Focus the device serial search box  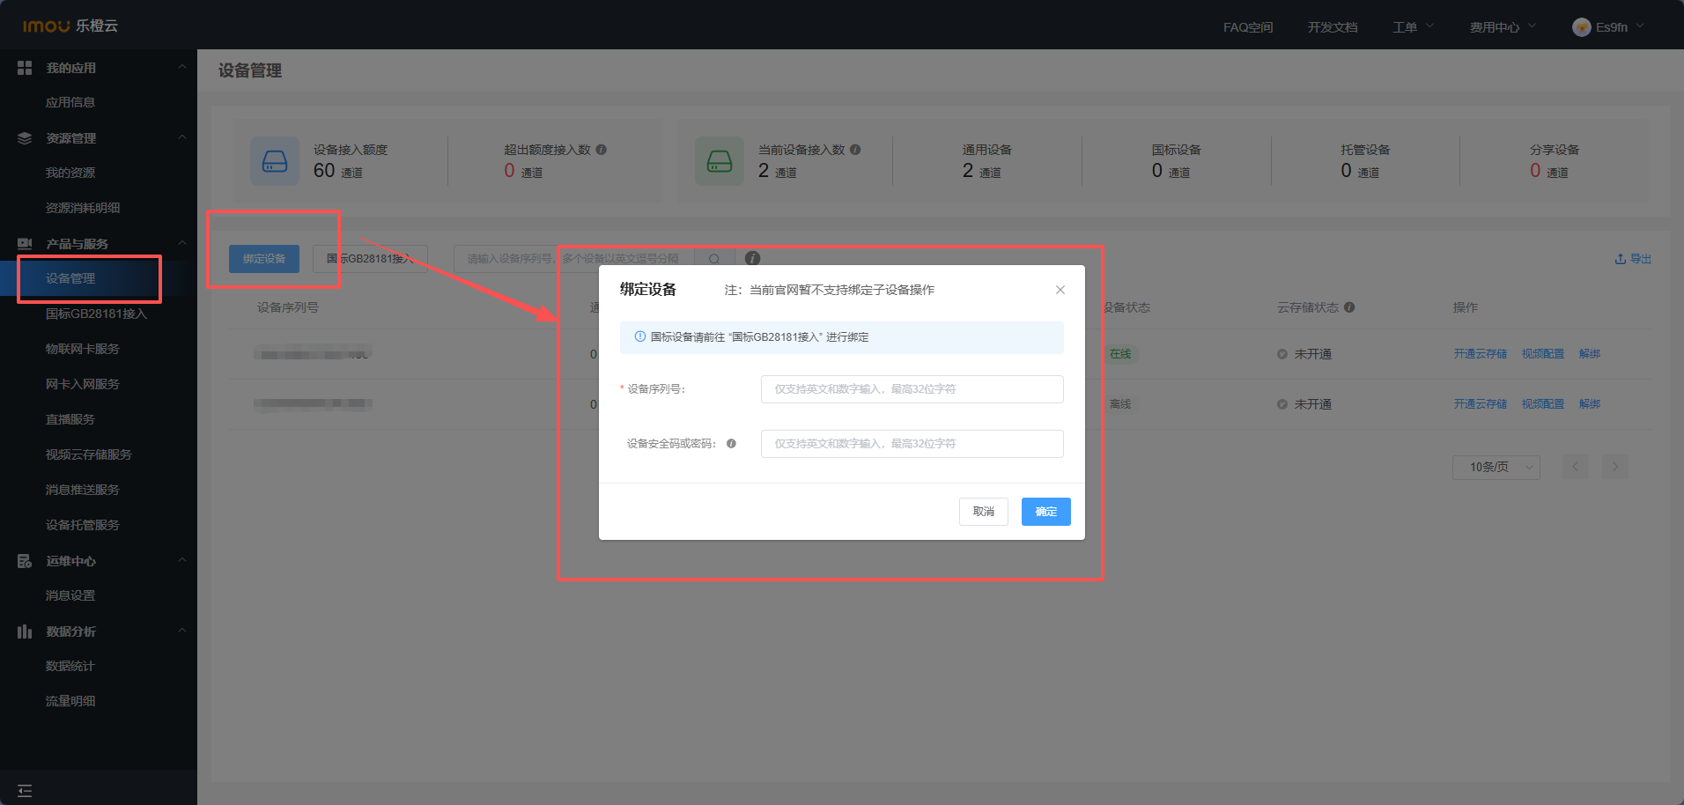pos(574,259)
